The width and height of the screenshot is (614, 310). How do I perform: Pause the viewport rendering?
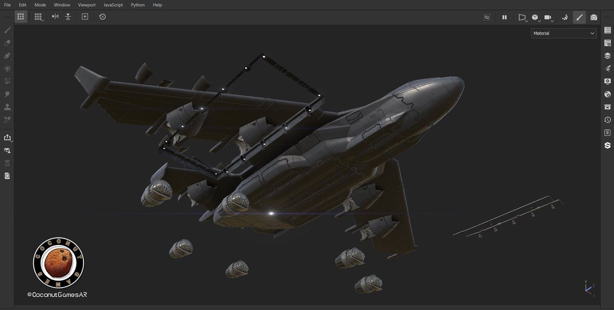pyautogui.click(x=505, y=17)
